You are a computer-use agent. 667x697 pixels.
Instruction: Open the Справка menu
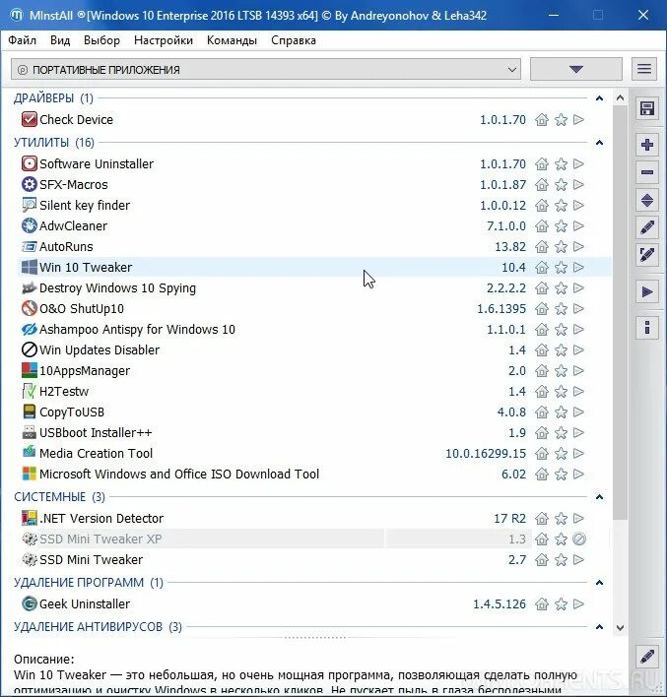pos(294,40)
